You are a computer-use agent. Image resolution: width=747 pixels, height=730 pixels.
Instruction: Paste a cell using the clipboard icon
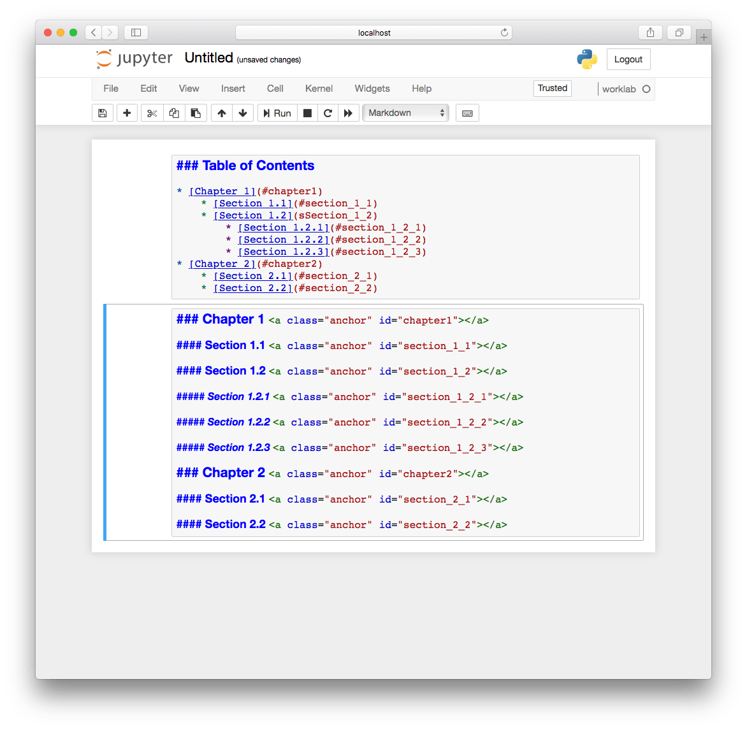click(196, 113)
